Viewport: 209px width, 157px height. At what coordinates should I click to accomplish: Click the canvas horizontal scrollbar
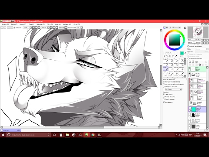(x=82, y=127)
